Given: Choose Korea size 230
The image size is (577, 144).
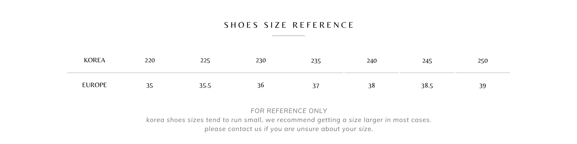Looking at the screenshot, I should [x=261, y=60].
